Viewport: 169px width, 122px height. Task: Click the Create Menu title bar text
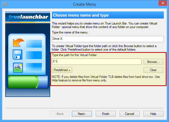point(84,4)
